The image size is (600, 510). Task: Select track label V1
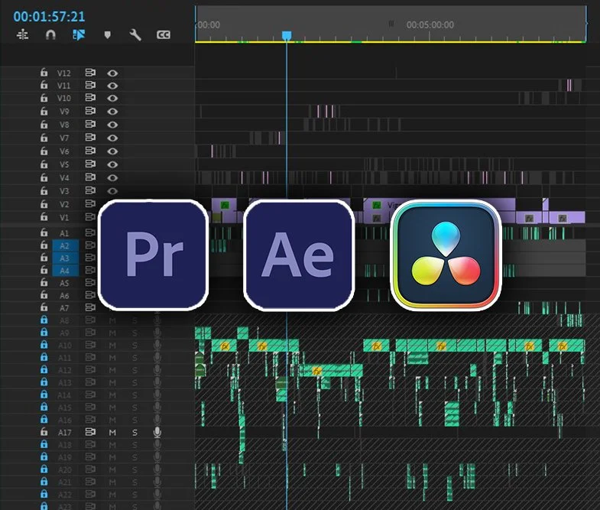pos(64,217)
